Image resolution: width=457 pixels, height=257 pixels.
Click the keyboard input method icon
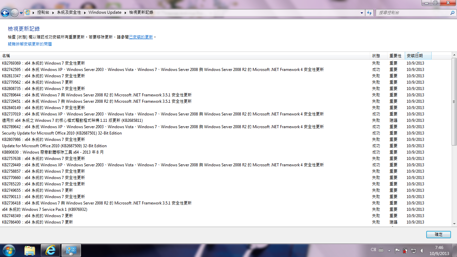[x=381, y=250]
